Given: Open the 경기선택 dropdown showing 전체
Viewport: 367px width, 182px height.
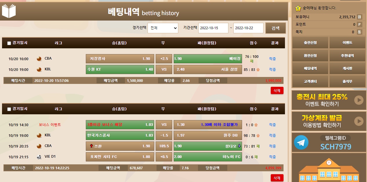Looking at the screenshot, I should pyautogui.click(x=163, y=28).
